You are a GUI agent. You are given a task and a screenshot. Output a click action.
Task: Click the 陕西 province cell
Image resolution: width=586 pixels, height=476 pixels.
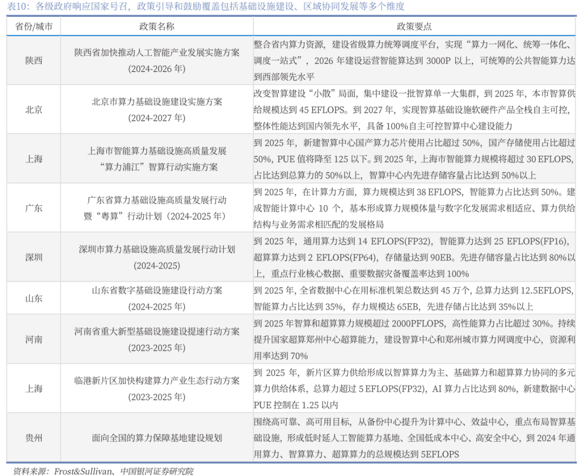(x=34, y=61)
